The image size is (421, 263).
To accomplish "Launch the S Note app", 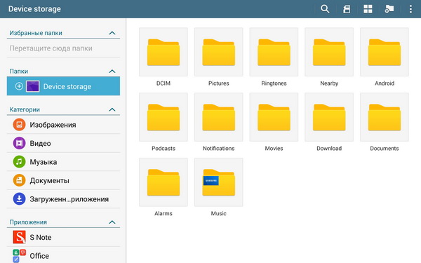I will coord(64,237).
